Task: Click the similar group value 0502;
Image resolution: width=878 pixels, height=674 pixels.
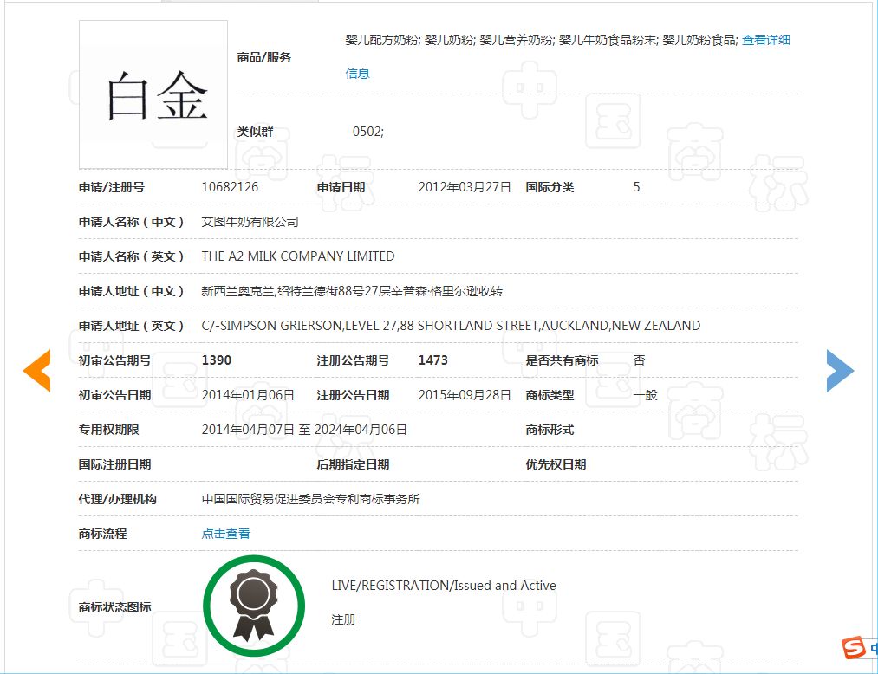Action: [x=367, y=132]
